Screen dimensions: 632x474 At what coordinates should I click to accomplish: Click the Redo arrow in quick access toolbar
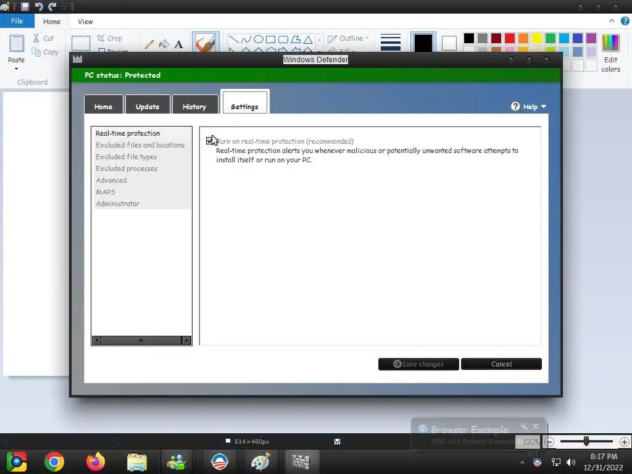click(x=52, y=6)
